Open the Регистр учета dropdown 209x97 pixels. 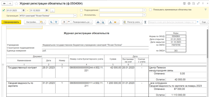(x=133, y=22)
